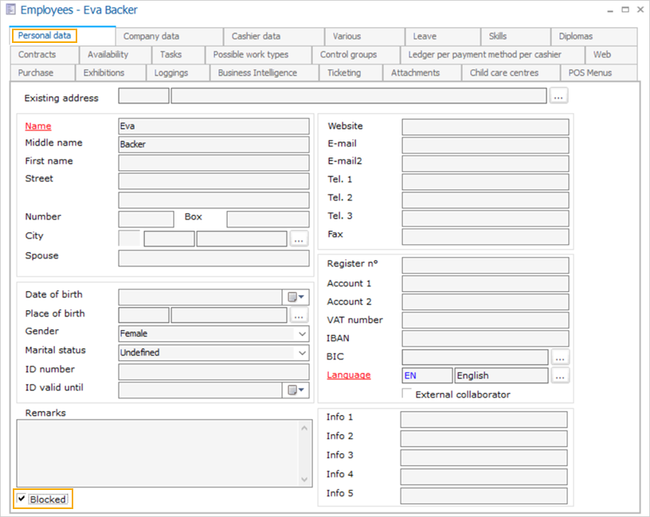The height and width of the screenshot is (517, 650).
Task: Open the City lookup ellipsis button
Action: (299, 239)
